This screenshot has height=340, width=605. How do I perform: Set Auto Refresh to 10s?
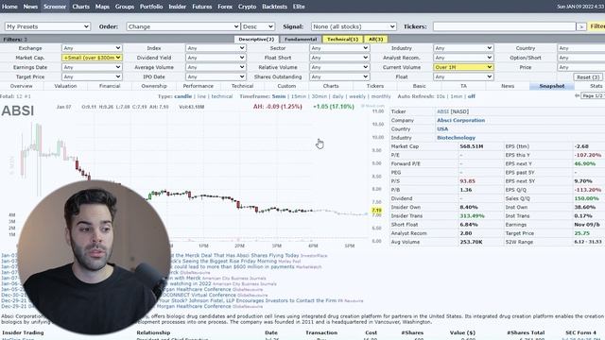tap(441, 96)
